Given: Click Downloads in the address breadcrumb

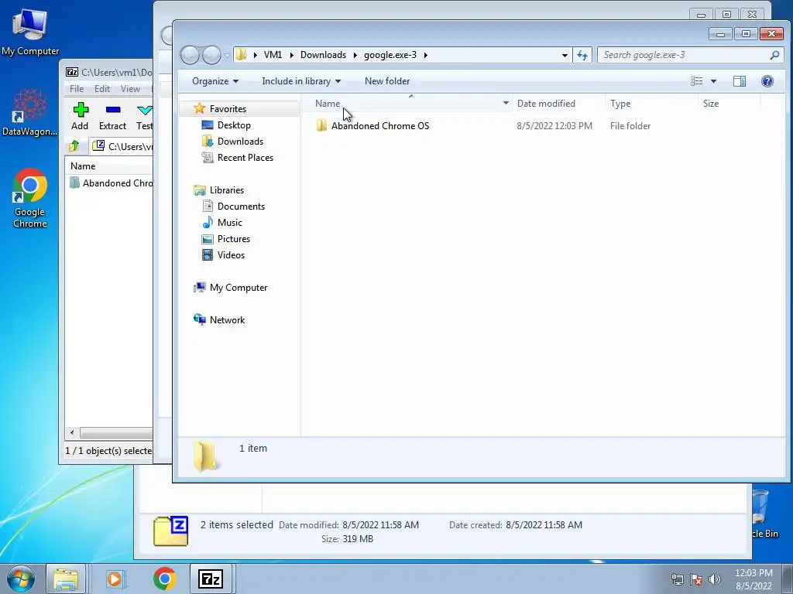Looking at the screenshot, I should [323, 55].
